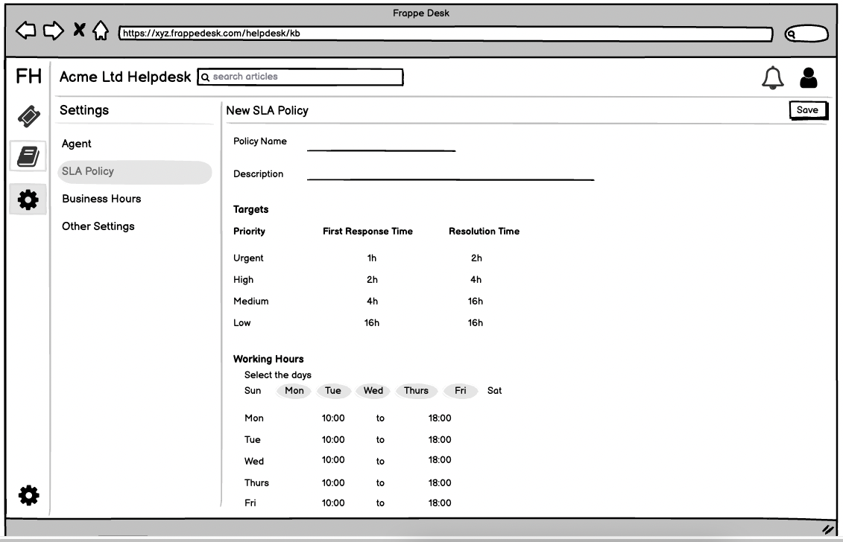The width and height of the screenshot is (843, 542).
Task: Change Tuesday end time of 18:00
Action: [439, 439]
